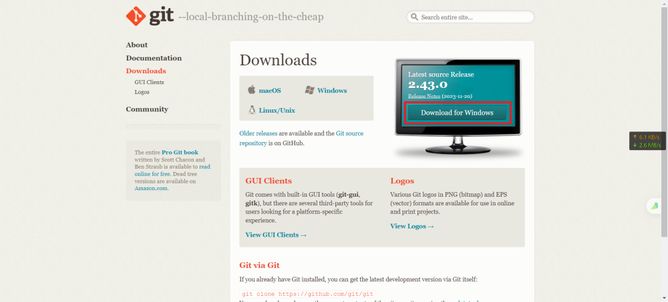This screenshot has width=668, height=302.
Task: Click the Linux penguin icon
Action: pos(251,110)
